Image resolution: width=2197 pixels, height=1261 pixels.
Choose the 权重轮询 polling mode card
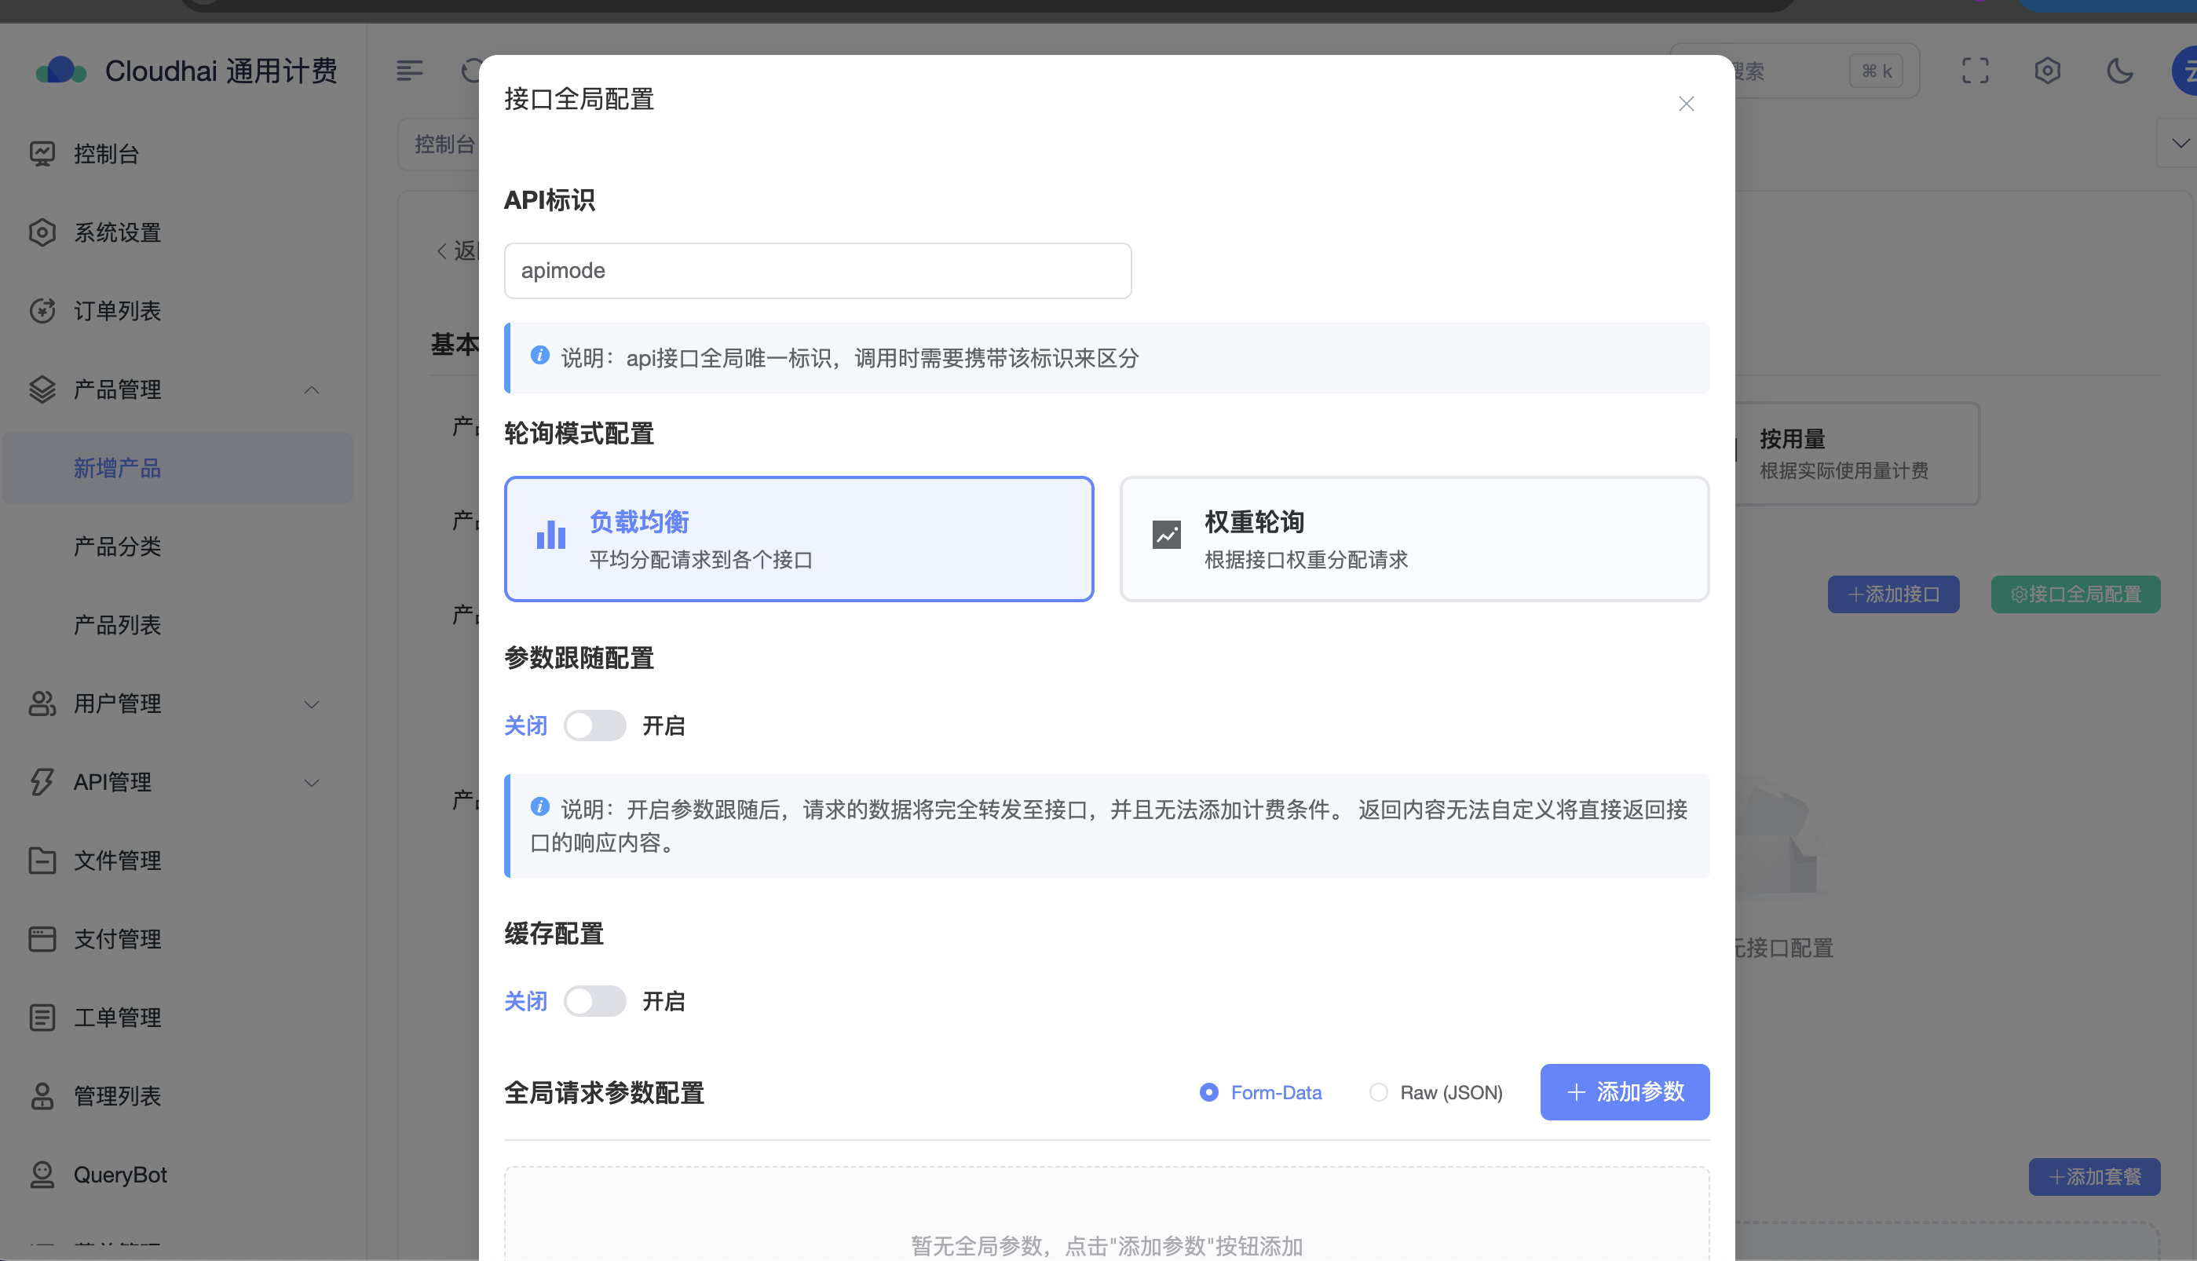pyautogui.click(x=1413, y=539)
